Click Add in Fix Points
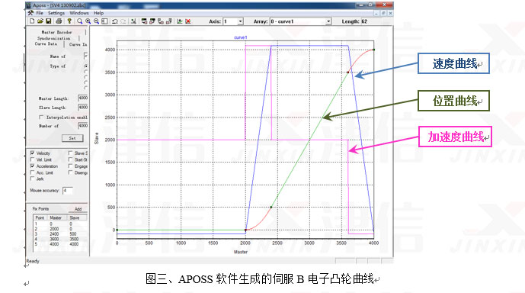 pos(78,209)
